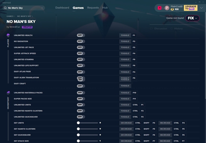Click Decrease button for Set Stack Size
206x143 pixels.
point(126,141)
